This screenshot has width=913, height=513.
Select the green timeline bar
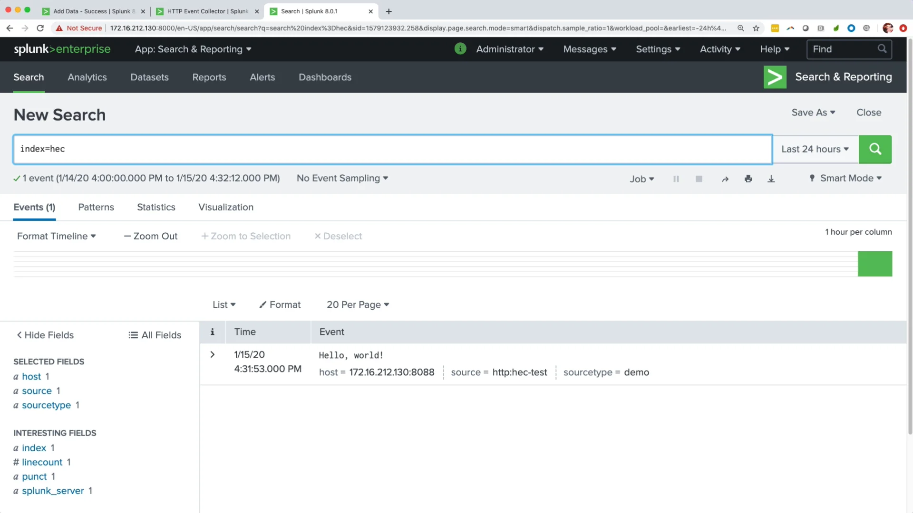click(x=874, y=264)
